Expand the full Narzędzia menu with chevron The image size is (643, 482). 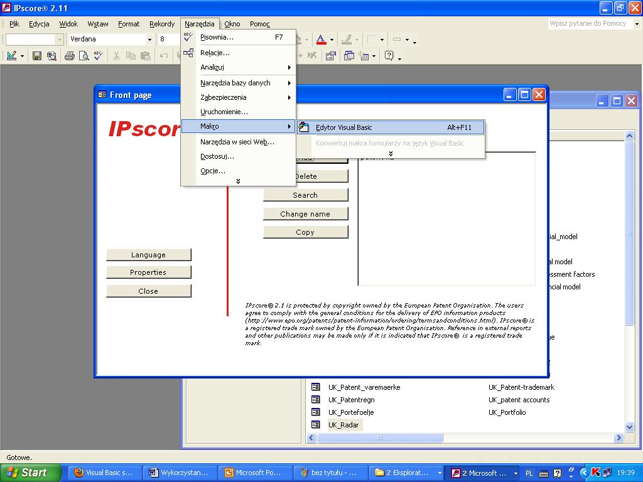(x=238, y=181)
